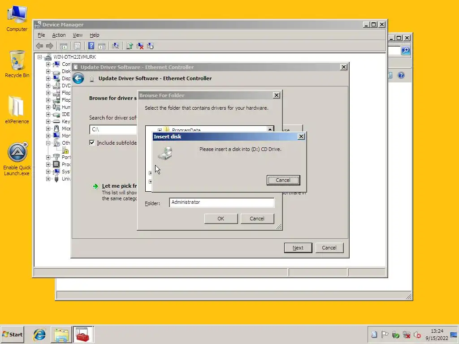Select the warning device under Other devices
The height and width of the screenshot is (344, 459).
(x=65, y=150)
